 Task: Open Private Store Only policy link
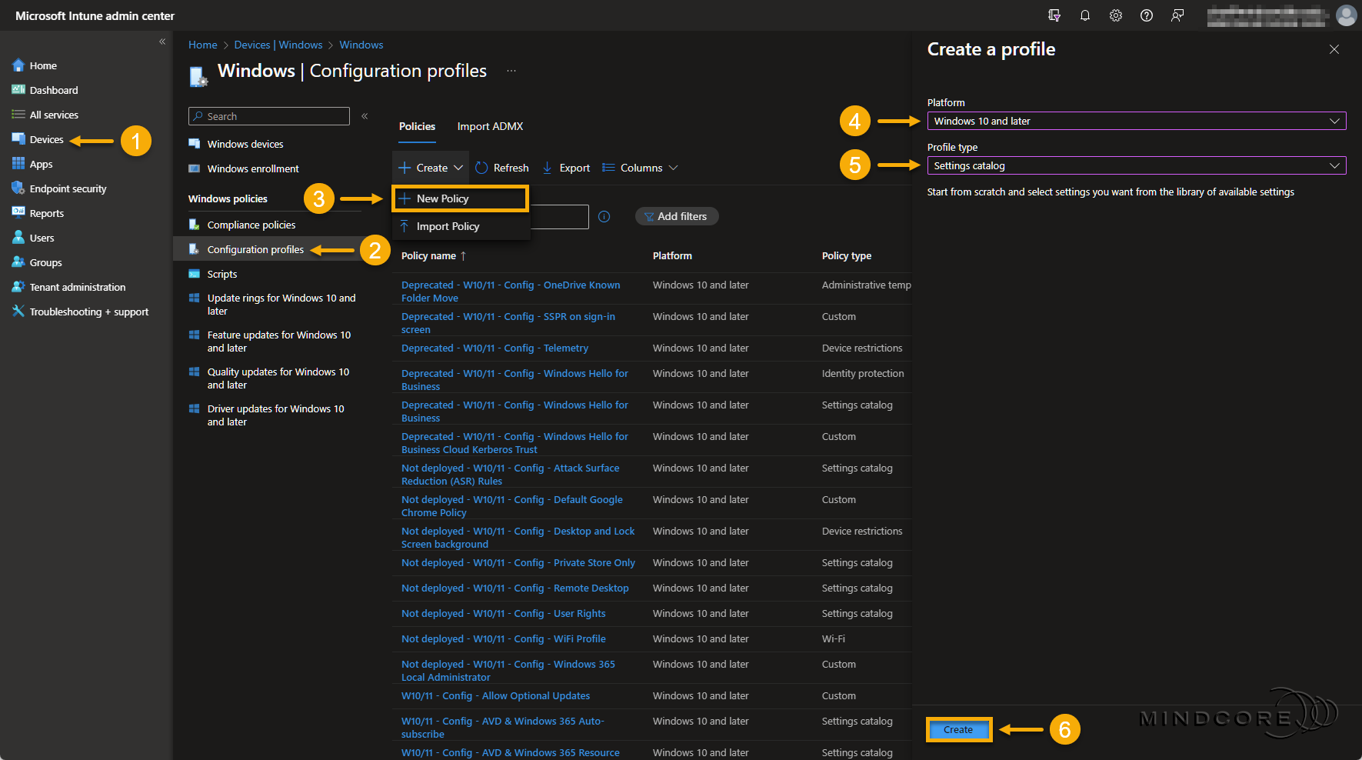click(518, 562)
